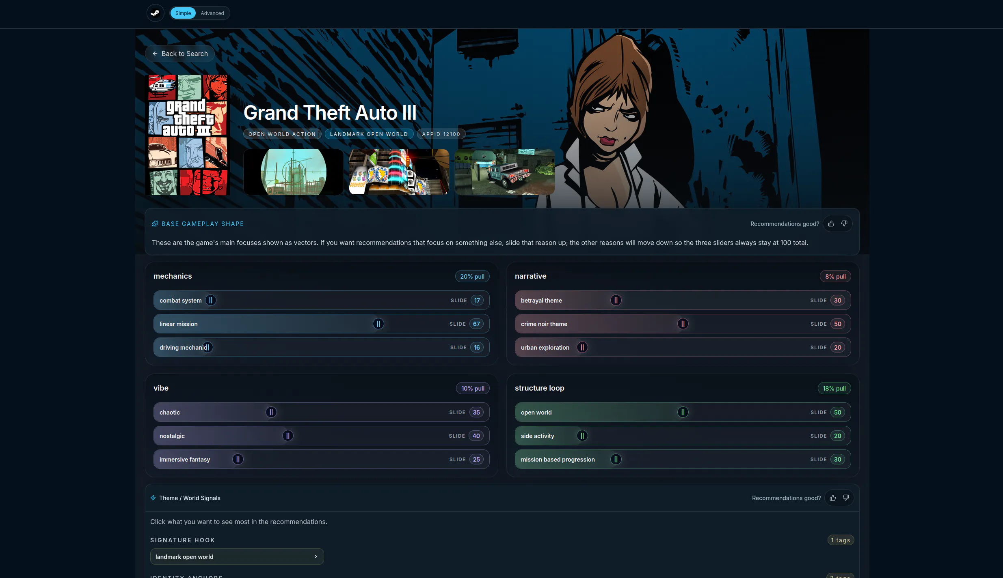Grab the open world slider handle

pyautogui.click(x=683, y=412)
